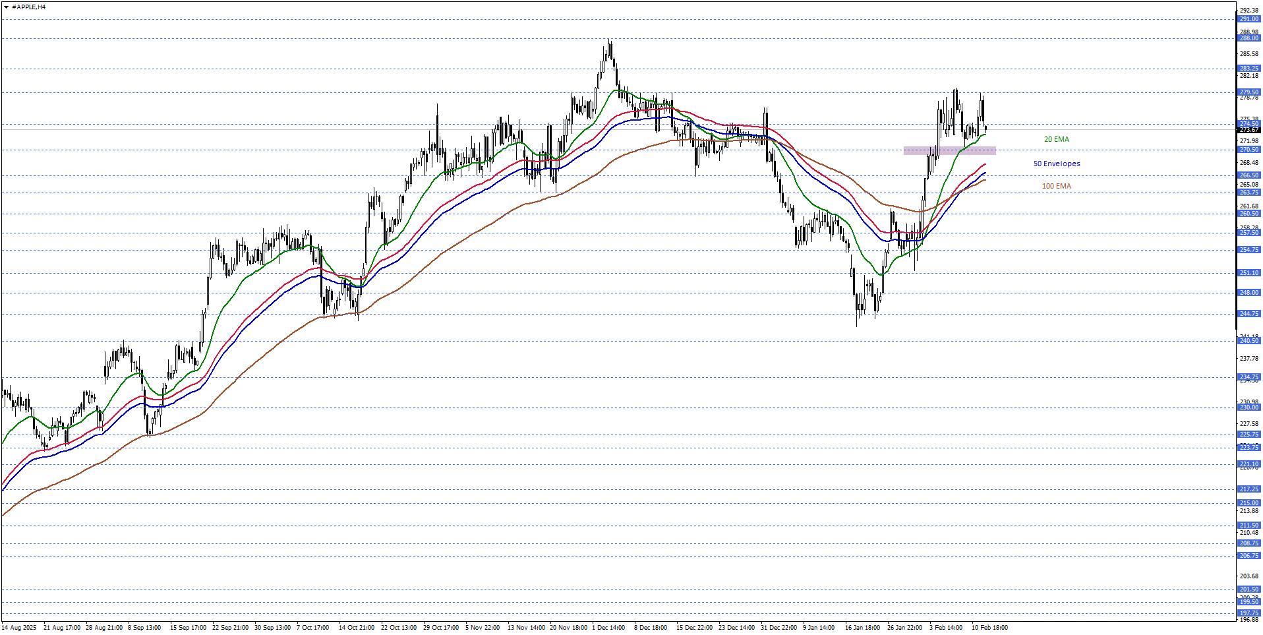Click the 230.00 price level label
1263x635 pixels.
point(1248,408)
